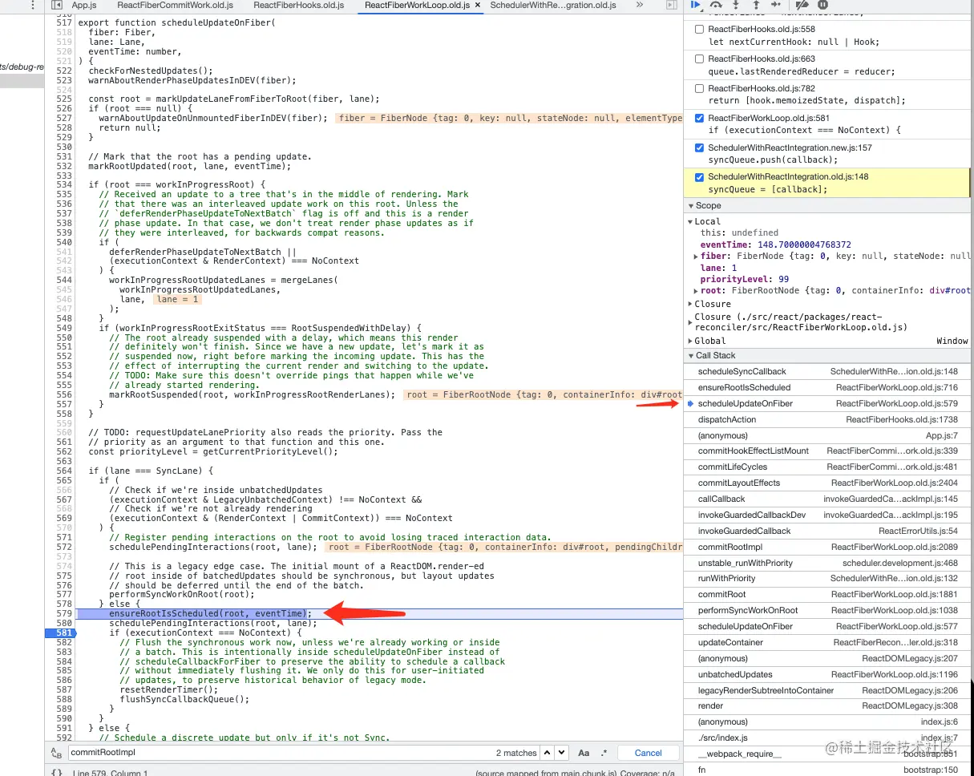The image size is (974, 776).
Task: Select callCallback stack frame
Action: (x=827, y=499)
